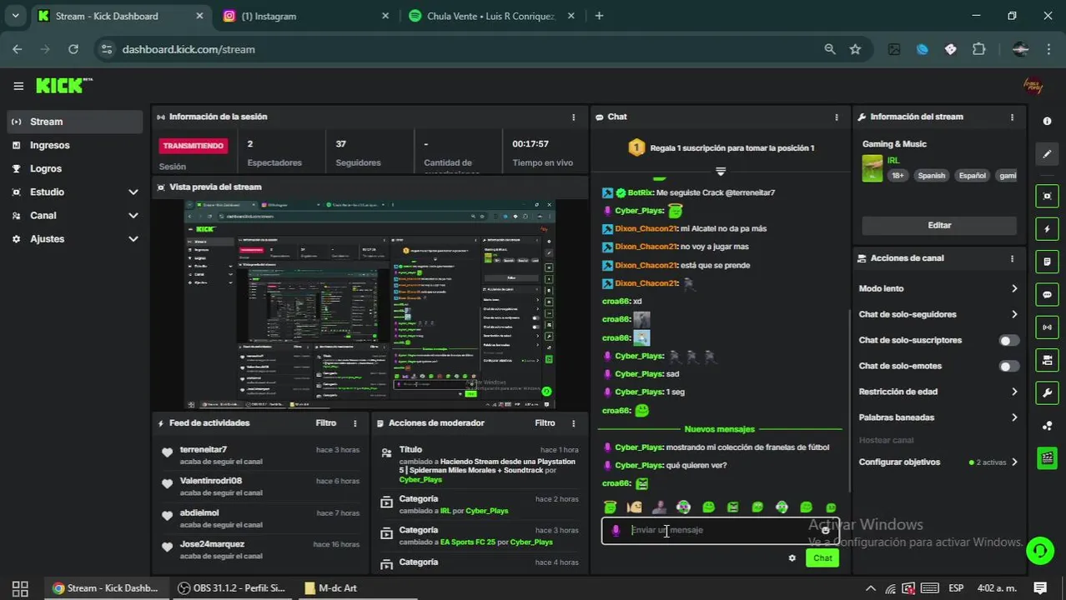The image size is (1066, 600).
Task: Toggle the wrench stream info panel icon
Action: click(1047, 392)
